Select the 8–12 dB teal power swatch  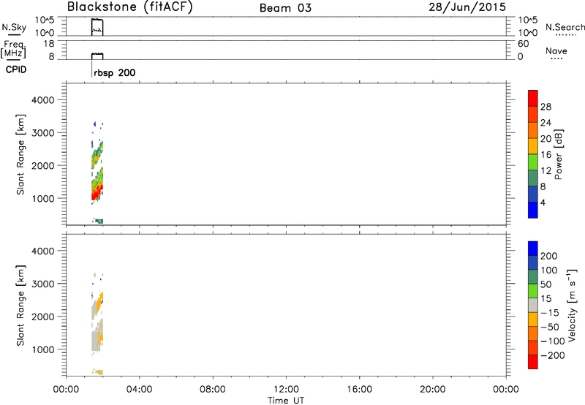533,178
